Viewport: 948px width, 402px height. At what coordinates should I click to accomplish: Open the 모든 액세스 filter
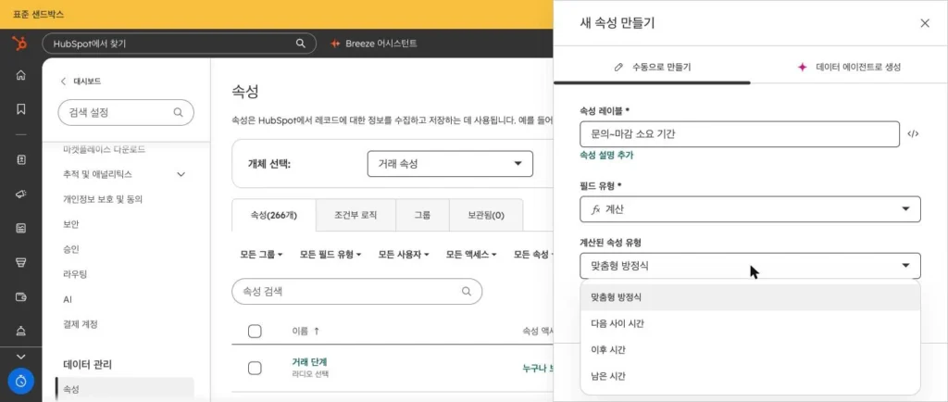pyautogui.click(x=471, y=255)
